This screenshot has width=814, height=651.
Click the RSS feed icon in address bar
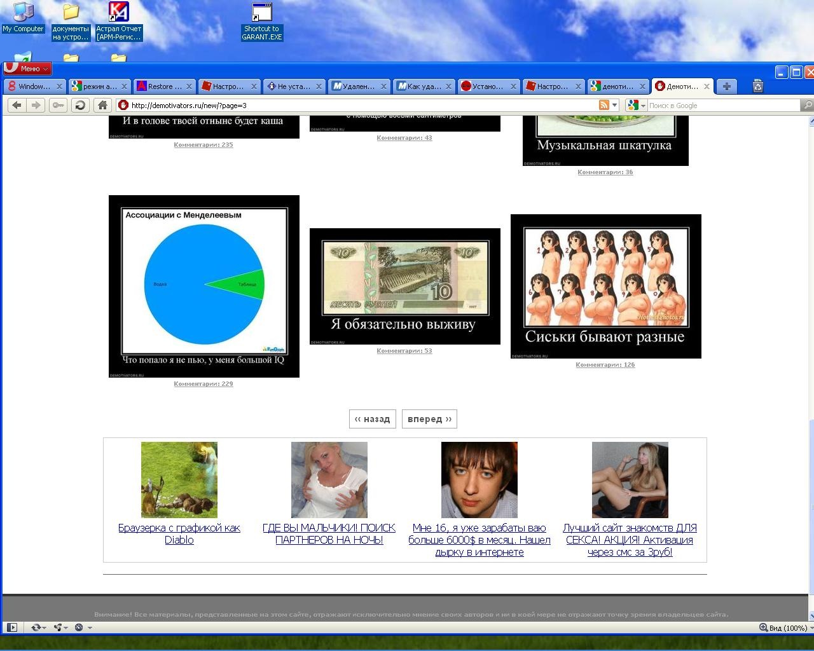click(x=604, y=106)
